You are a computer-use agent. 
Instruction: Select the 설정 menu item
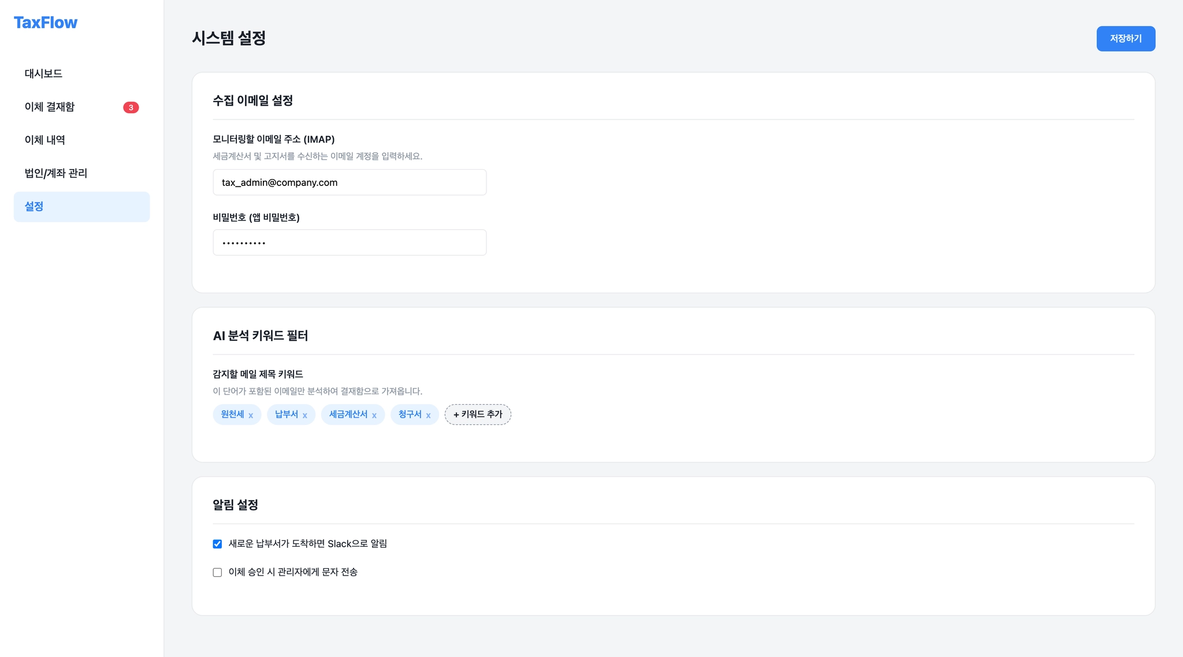pyautogui.click(x=35, y=207)
